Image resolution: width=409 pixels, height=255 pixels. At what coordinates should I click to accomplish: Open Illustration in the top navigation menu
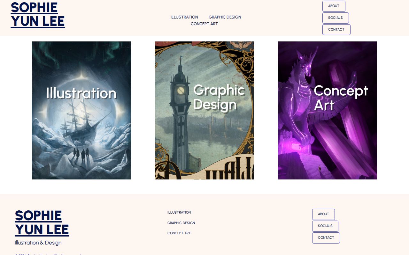coord(184,17)
